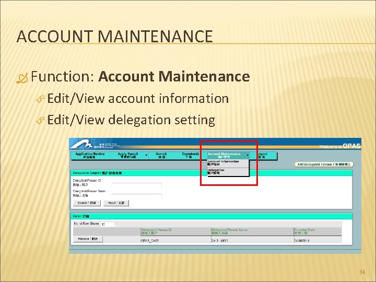Expand the Apply Permit dropdown arrow
The width and height of the screenshot is (376, 282).
click(146, 156)
